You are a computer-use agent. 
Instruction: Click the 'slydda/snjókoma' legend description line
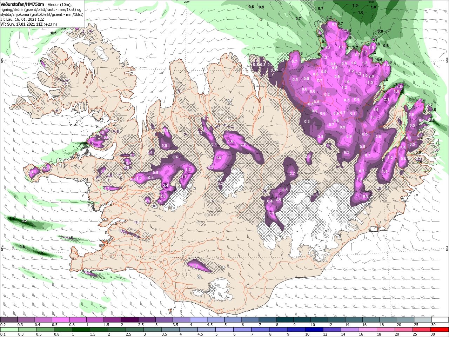(42, 14)
